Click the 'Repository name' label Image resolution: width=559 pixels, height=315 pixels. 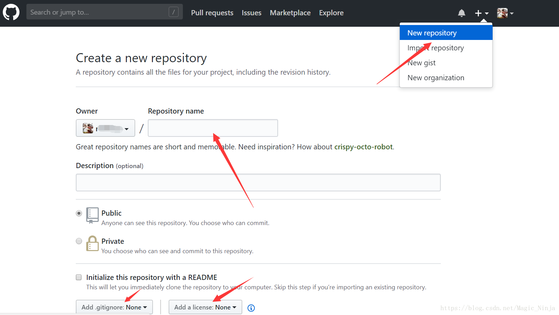point(176,111)
